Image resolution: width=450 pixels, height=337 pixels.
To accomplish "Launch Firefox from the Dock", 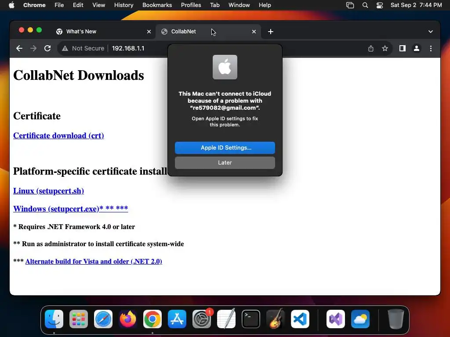I will pos(128,319).
